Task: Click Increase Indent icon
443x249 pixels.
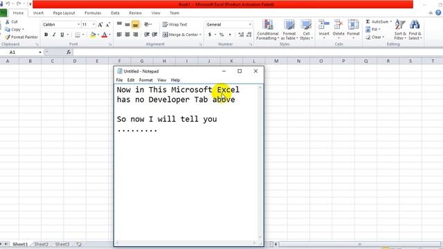Action: coord(154,35)
